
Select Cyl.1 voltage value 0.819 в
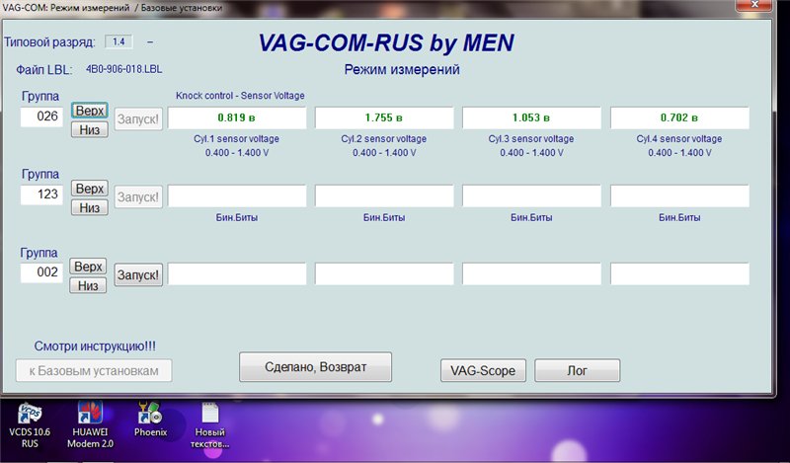coord(237,117)
